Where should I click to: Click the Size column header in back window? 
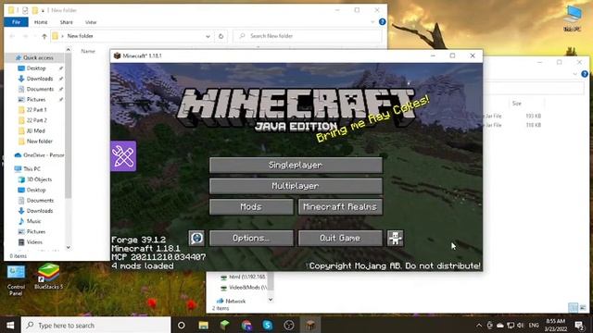point(517,103)
